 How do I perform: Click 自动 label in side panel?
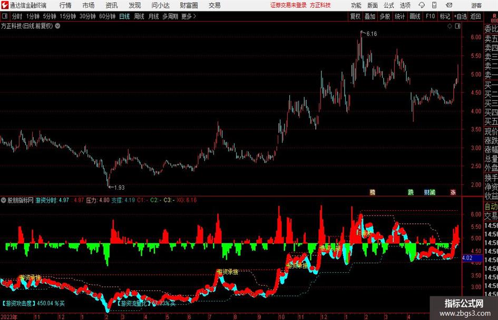[491, 207]
